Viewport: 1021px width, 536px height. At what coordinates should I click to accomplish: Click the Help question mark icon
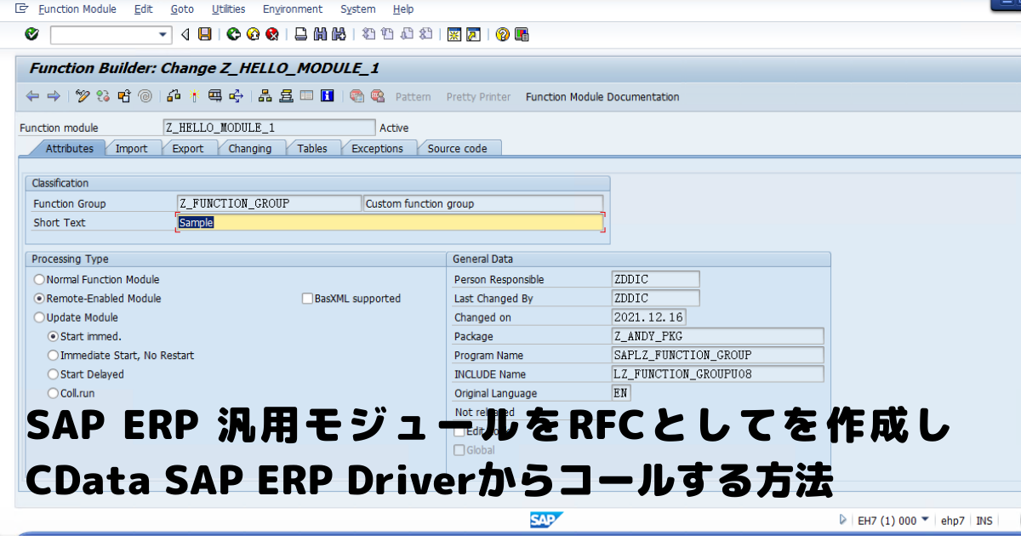(502, 35)
